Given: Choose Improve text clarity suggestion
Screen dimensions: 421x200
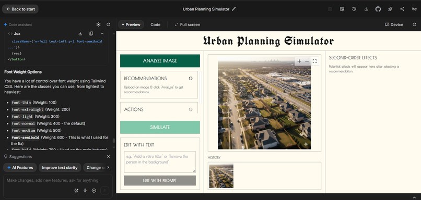Looking at the screenshot, I should tap(60, 168).
